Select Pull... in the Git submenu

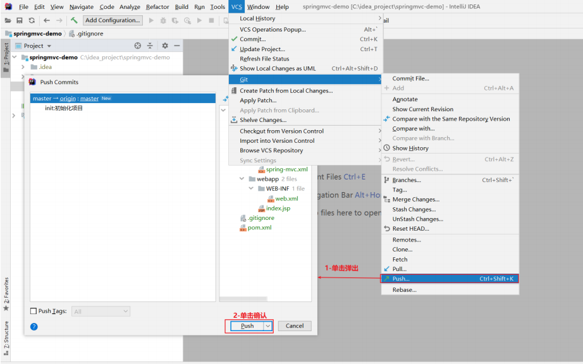pos(450,269)
